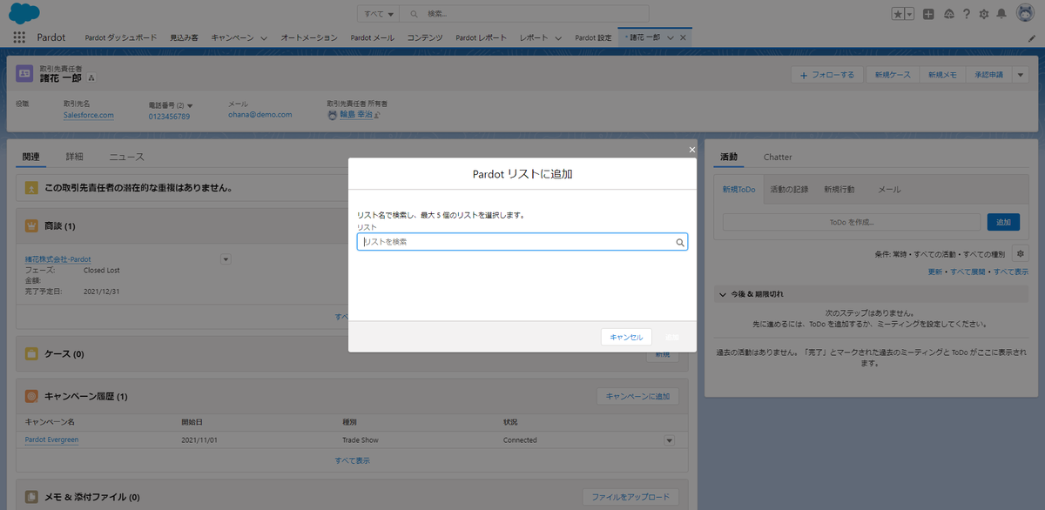Click the list search input field in the dialog
This screenshot has width=1045, height=510.
click(522, 242)
